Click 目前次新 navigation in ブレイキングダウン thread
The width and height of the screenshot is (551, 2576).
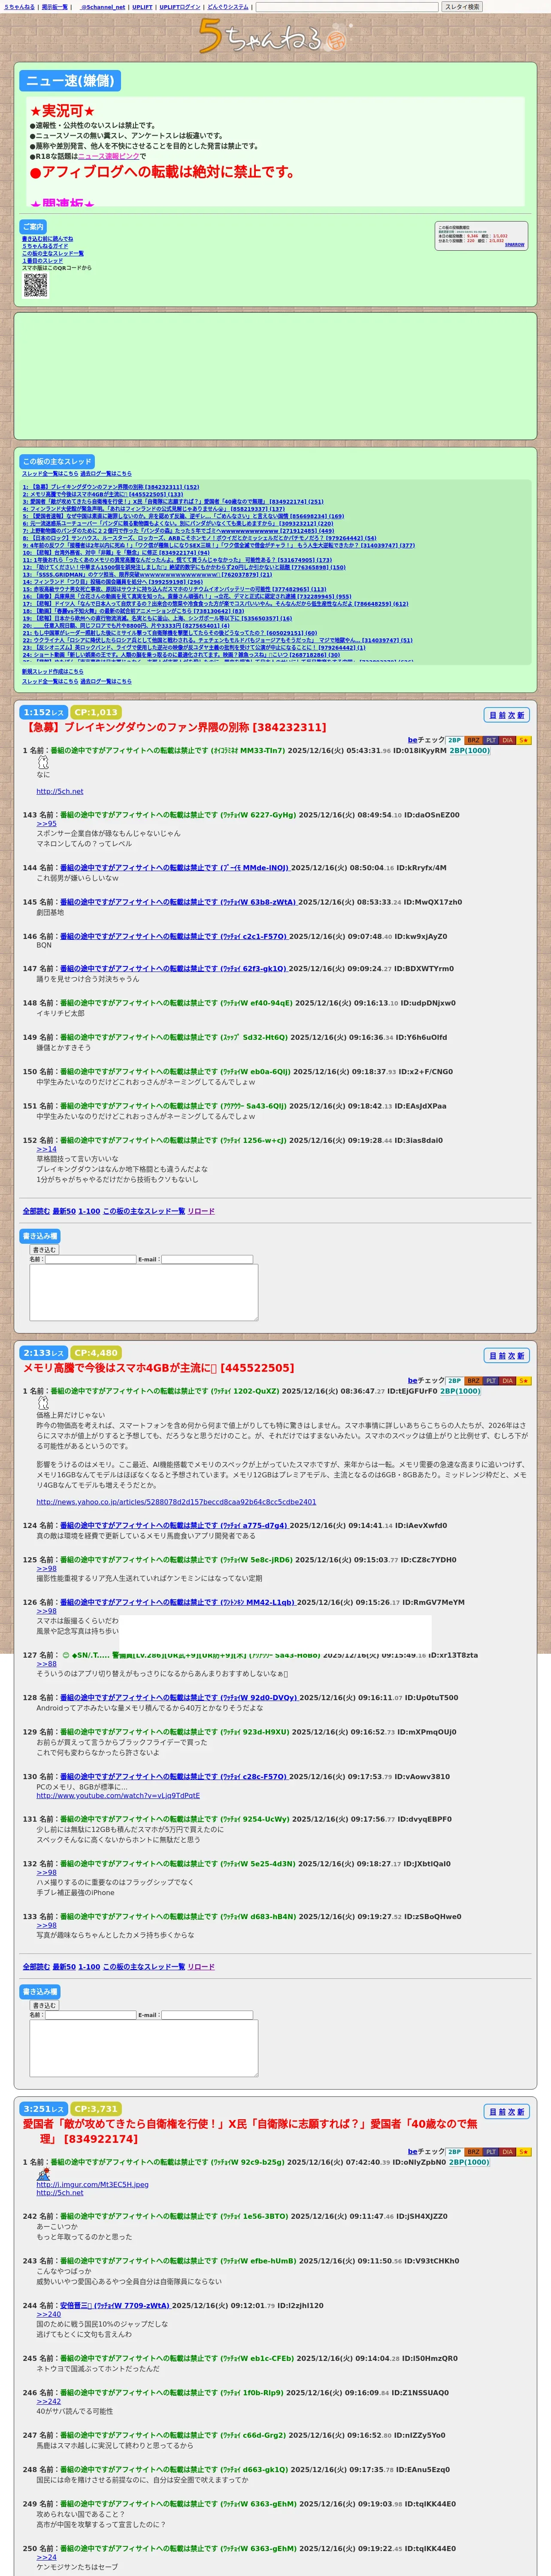pyautogui.click(x=506, y=715)
